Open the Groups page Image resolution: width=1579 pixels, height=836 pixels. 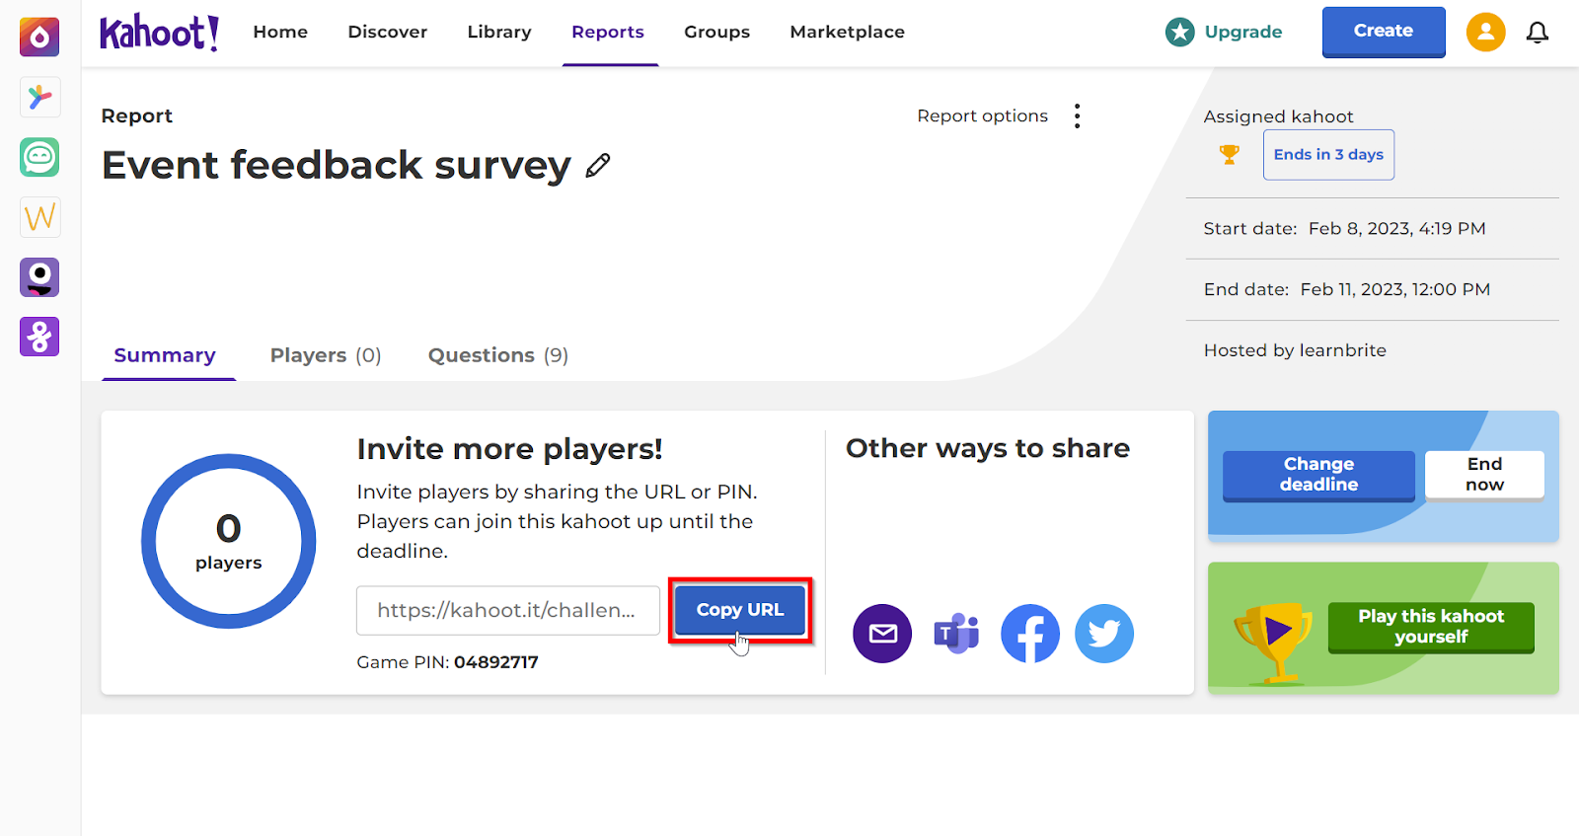click(717, 32)
